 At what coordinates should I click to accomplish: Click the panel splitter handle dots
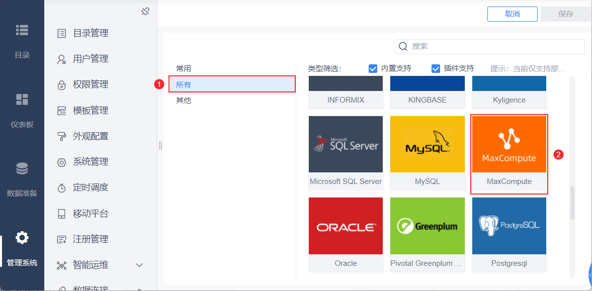coord(160,146)
